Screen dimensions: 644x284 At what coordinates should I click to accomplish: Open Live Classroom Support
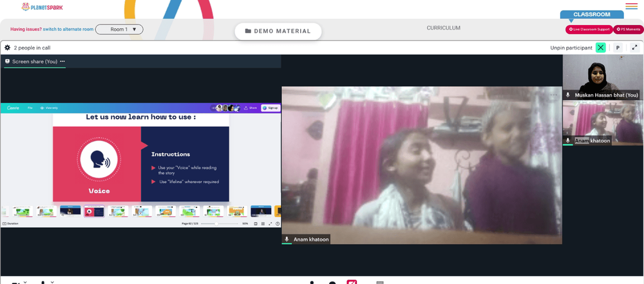coord(589,30)
